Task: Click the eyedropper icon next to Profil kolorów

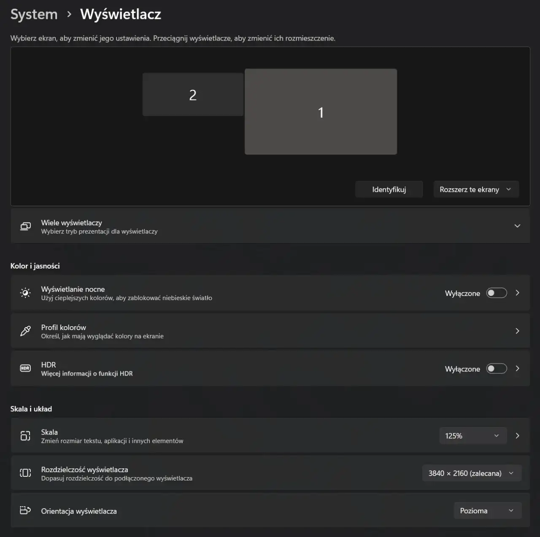Action: pos(25,331)
